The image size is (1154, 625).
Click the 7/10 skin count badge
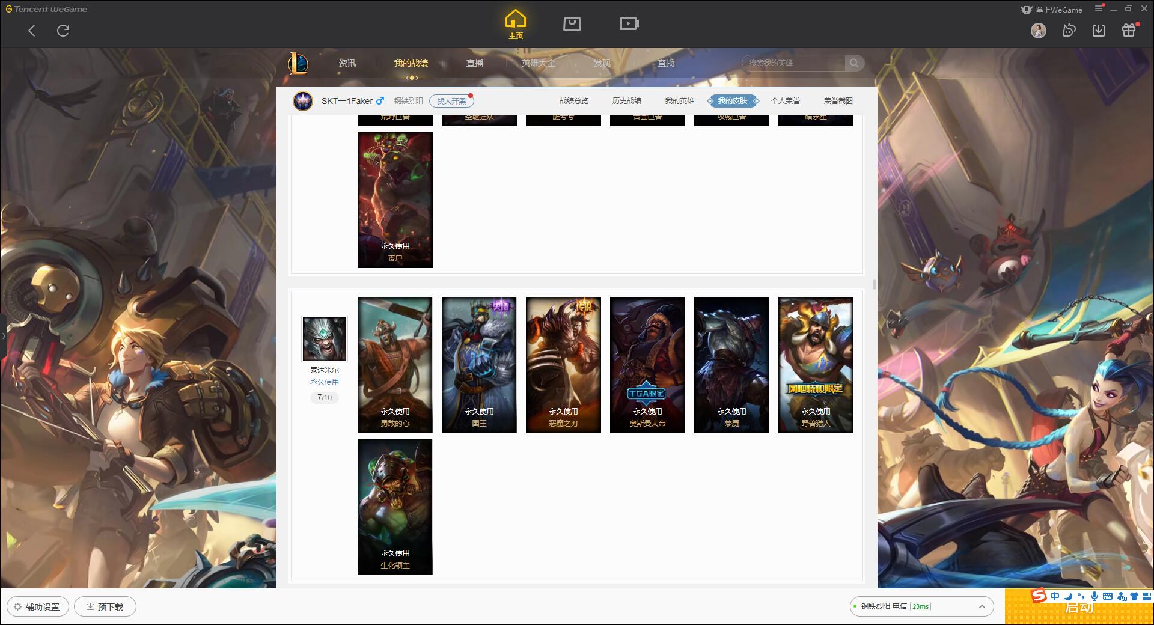(325, 397)
